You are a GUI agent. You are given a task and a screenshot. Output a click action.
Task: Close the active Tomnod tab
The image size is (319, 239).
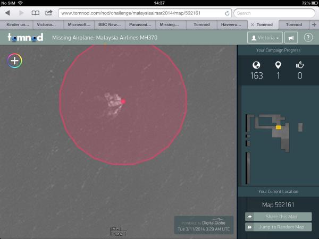[x=253, y=24]
